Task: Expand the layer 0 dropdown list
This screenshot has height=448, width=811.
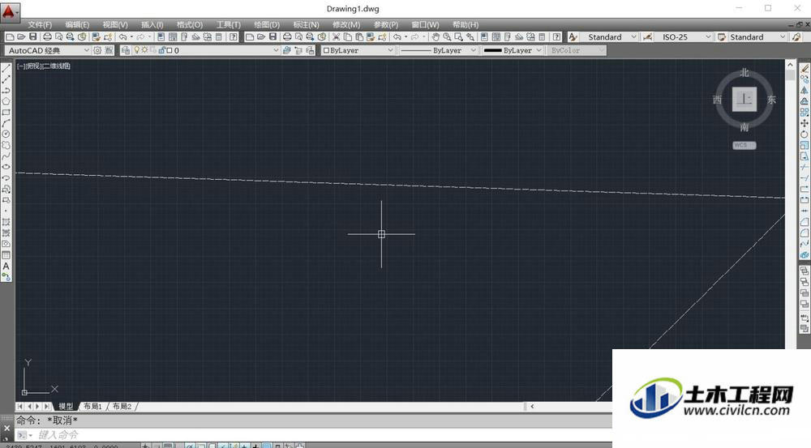Action: (x=276, y=50)
